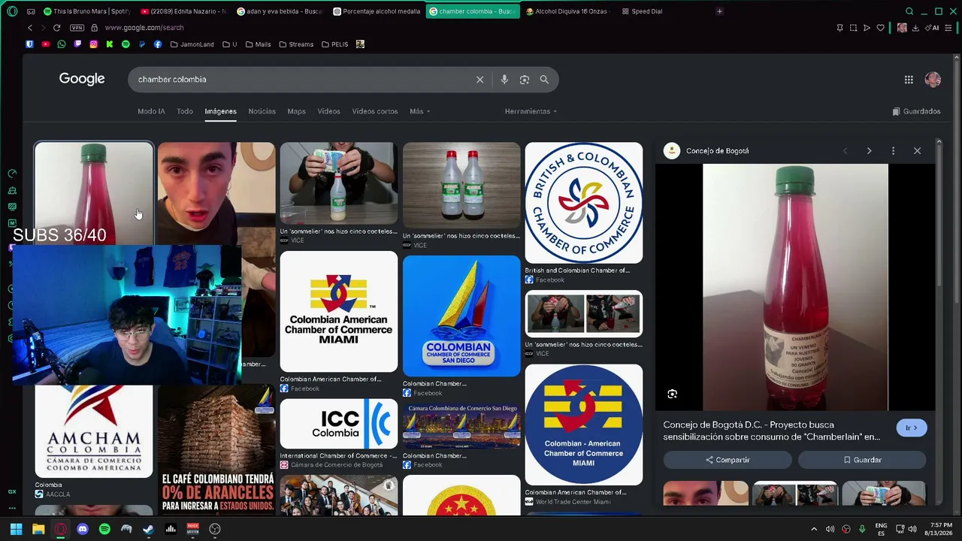Screen dimensions: 962x541
Task: Open the WhatsApp bookmark icon
Action: [62, 44]
